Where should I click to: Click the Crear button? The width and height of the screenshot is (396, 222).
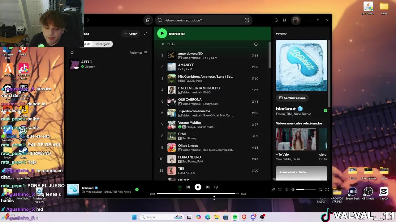(x=131, y=34)
